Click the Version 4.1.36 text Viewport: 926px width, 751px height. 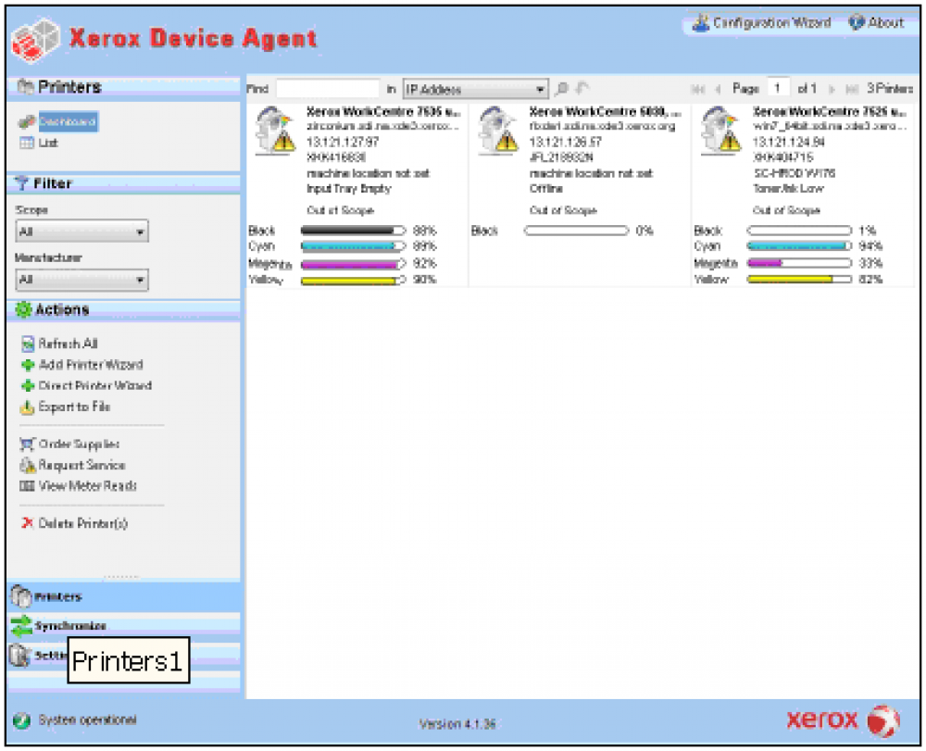tap(457, 724)
